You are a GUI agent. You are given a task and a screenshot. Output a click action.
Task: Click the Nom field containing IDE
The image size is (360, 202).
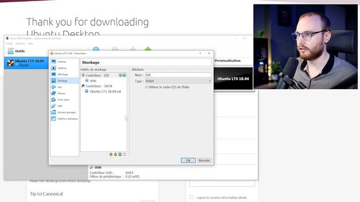click(178, 75)
